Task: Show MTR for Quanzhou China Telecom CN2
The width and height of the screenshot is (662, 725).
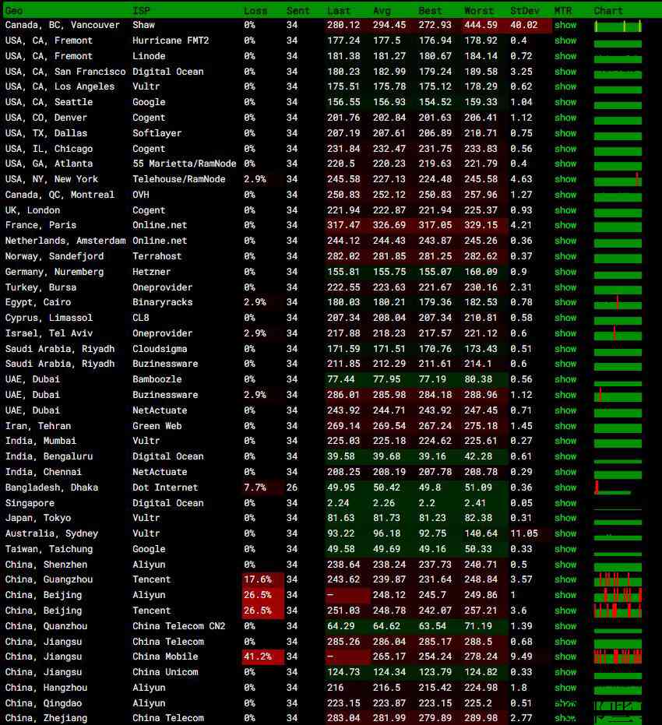Action: [x=565, y=626]
